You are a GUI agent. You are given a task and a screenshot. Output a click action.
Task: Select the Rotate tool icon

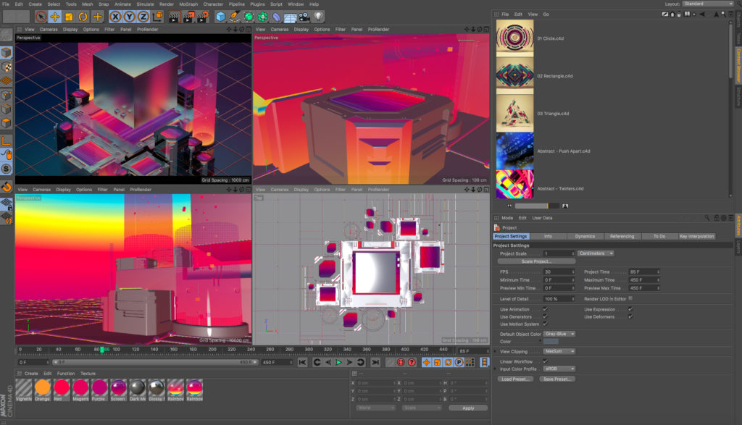click(x=83, y=16)
